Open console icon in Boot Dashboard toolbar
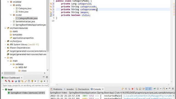Screen dimensions: 176x99 coord(19,81)
